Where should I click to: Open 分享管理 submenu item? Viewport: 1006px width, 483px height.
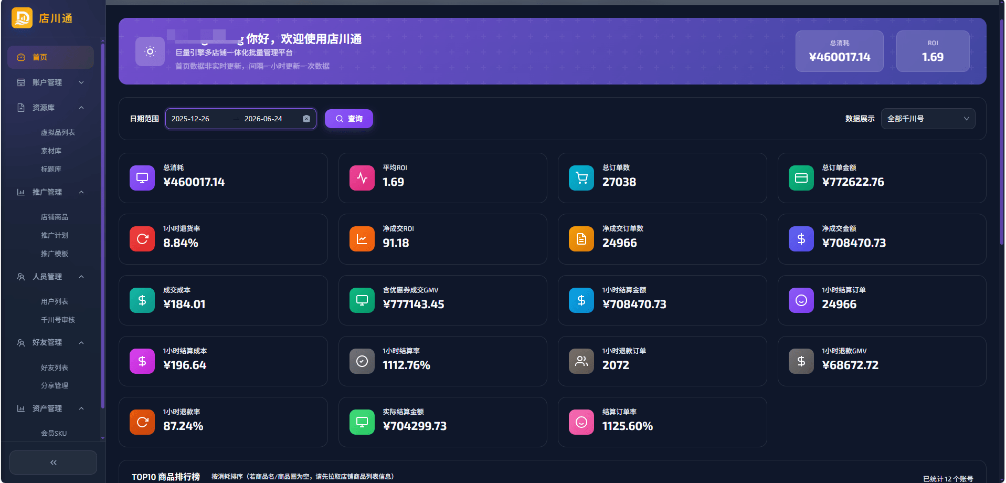point(55,385)
